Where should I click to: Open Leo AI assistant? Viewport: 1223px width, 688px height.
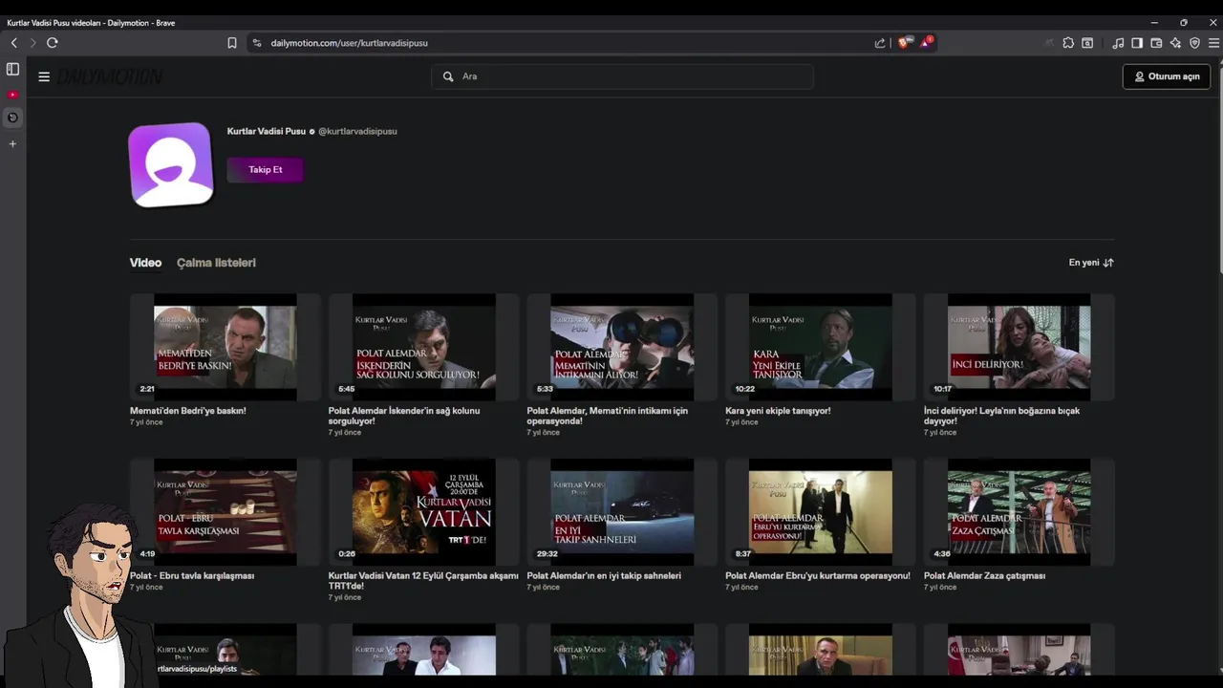1175,43
